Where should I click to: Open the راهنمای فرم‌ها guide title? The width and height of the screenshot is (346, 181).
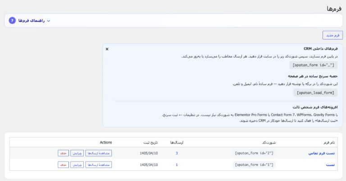pos(32,21)
